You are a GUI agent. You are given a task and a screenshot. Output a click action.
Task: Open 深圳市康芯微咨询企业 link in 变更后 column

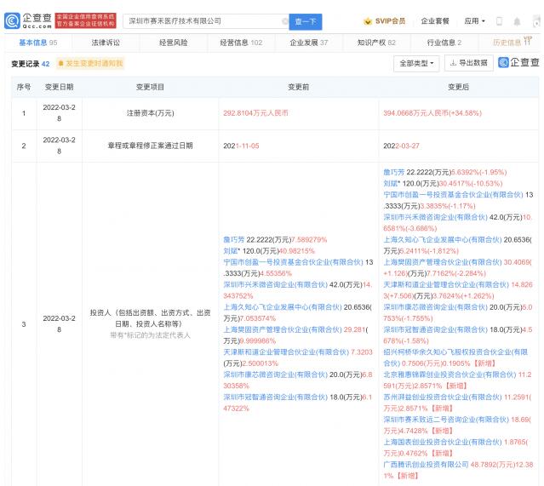pos(435,307)
